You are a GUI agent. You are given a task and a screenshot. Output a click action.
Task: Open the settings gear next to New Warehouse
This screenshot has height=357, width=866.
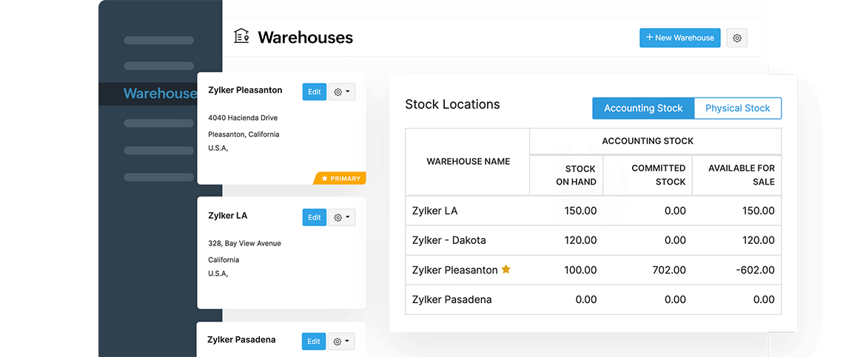click(x=737, y=38)
